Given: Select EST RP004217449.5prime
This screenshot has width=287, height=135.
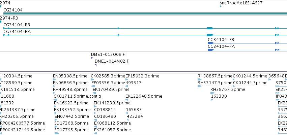Looking at the screenshot, I should (22, 130).
